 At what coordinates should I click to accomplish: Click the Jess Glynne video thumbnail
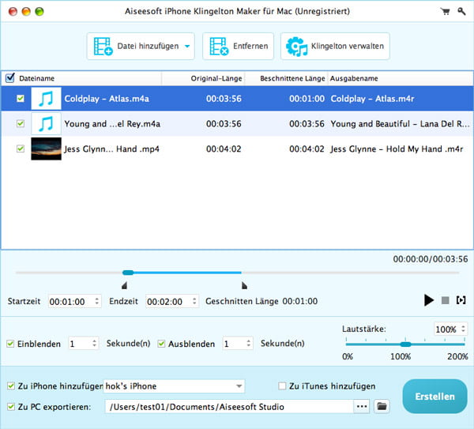pos(46,149)
